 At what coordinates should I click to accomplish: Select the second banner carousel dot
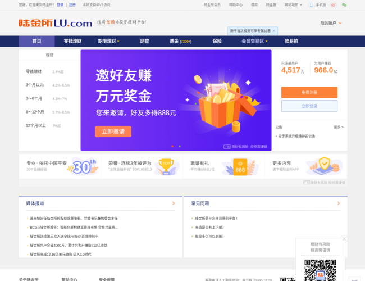click(180, 146)
